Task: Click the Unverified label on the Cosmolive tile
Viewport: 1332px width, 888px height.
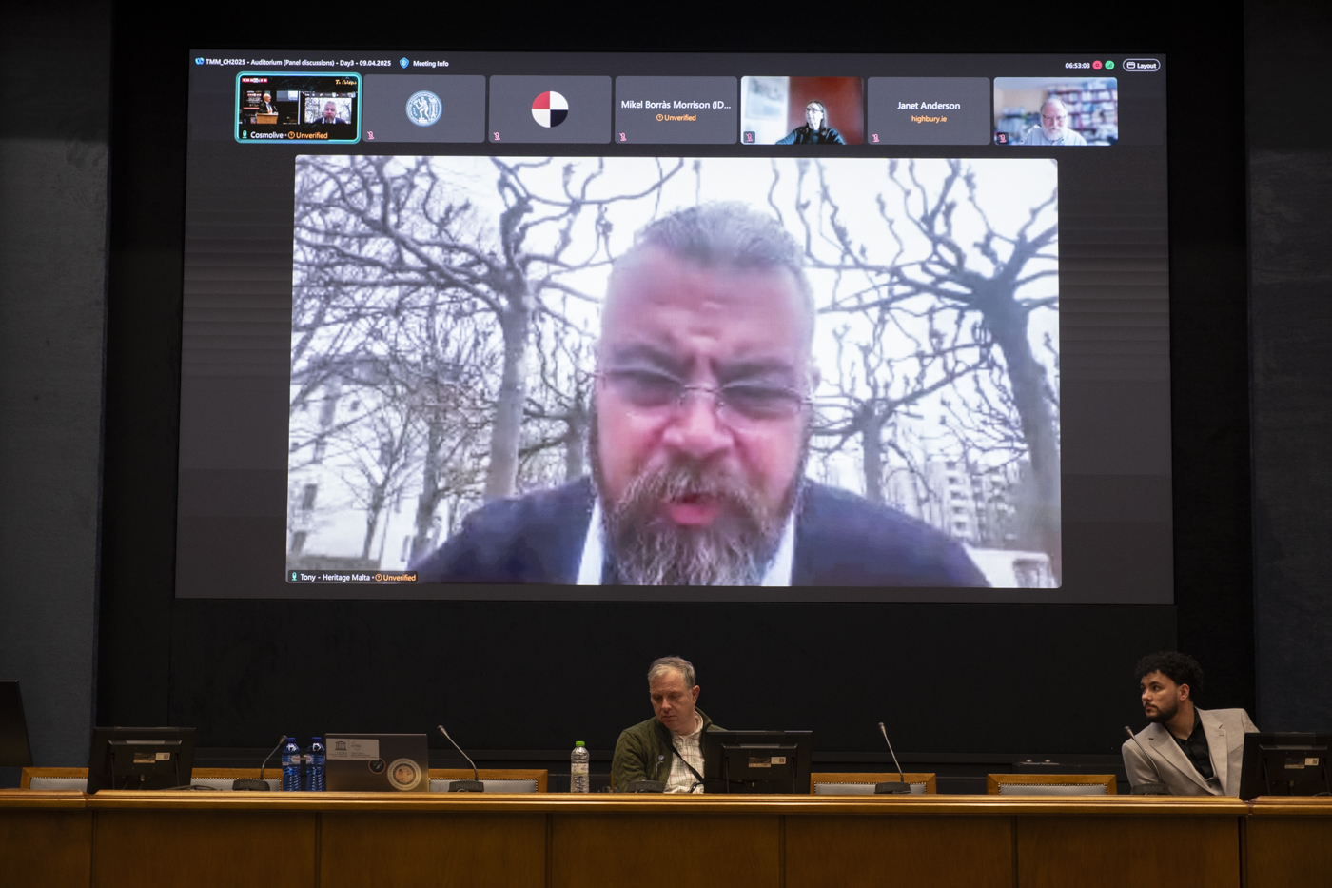Action: pos(310,135)
